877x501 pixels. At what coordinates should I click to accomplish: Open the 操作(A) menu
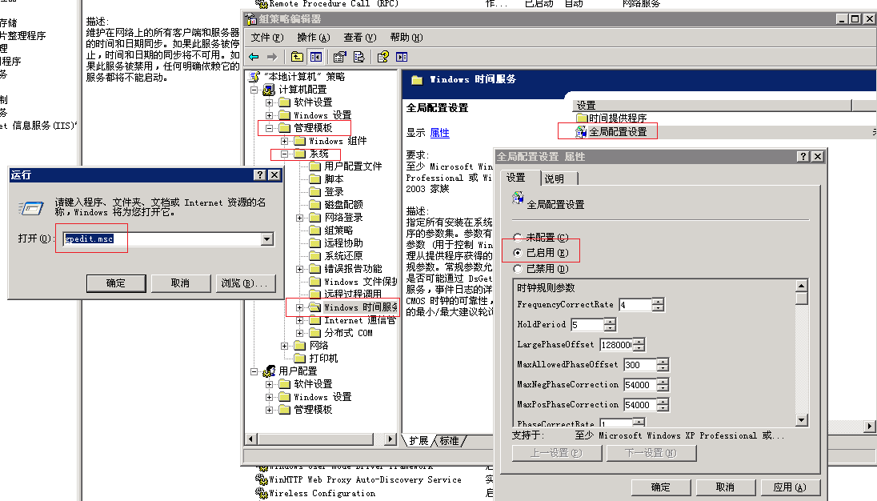(313, 38)
